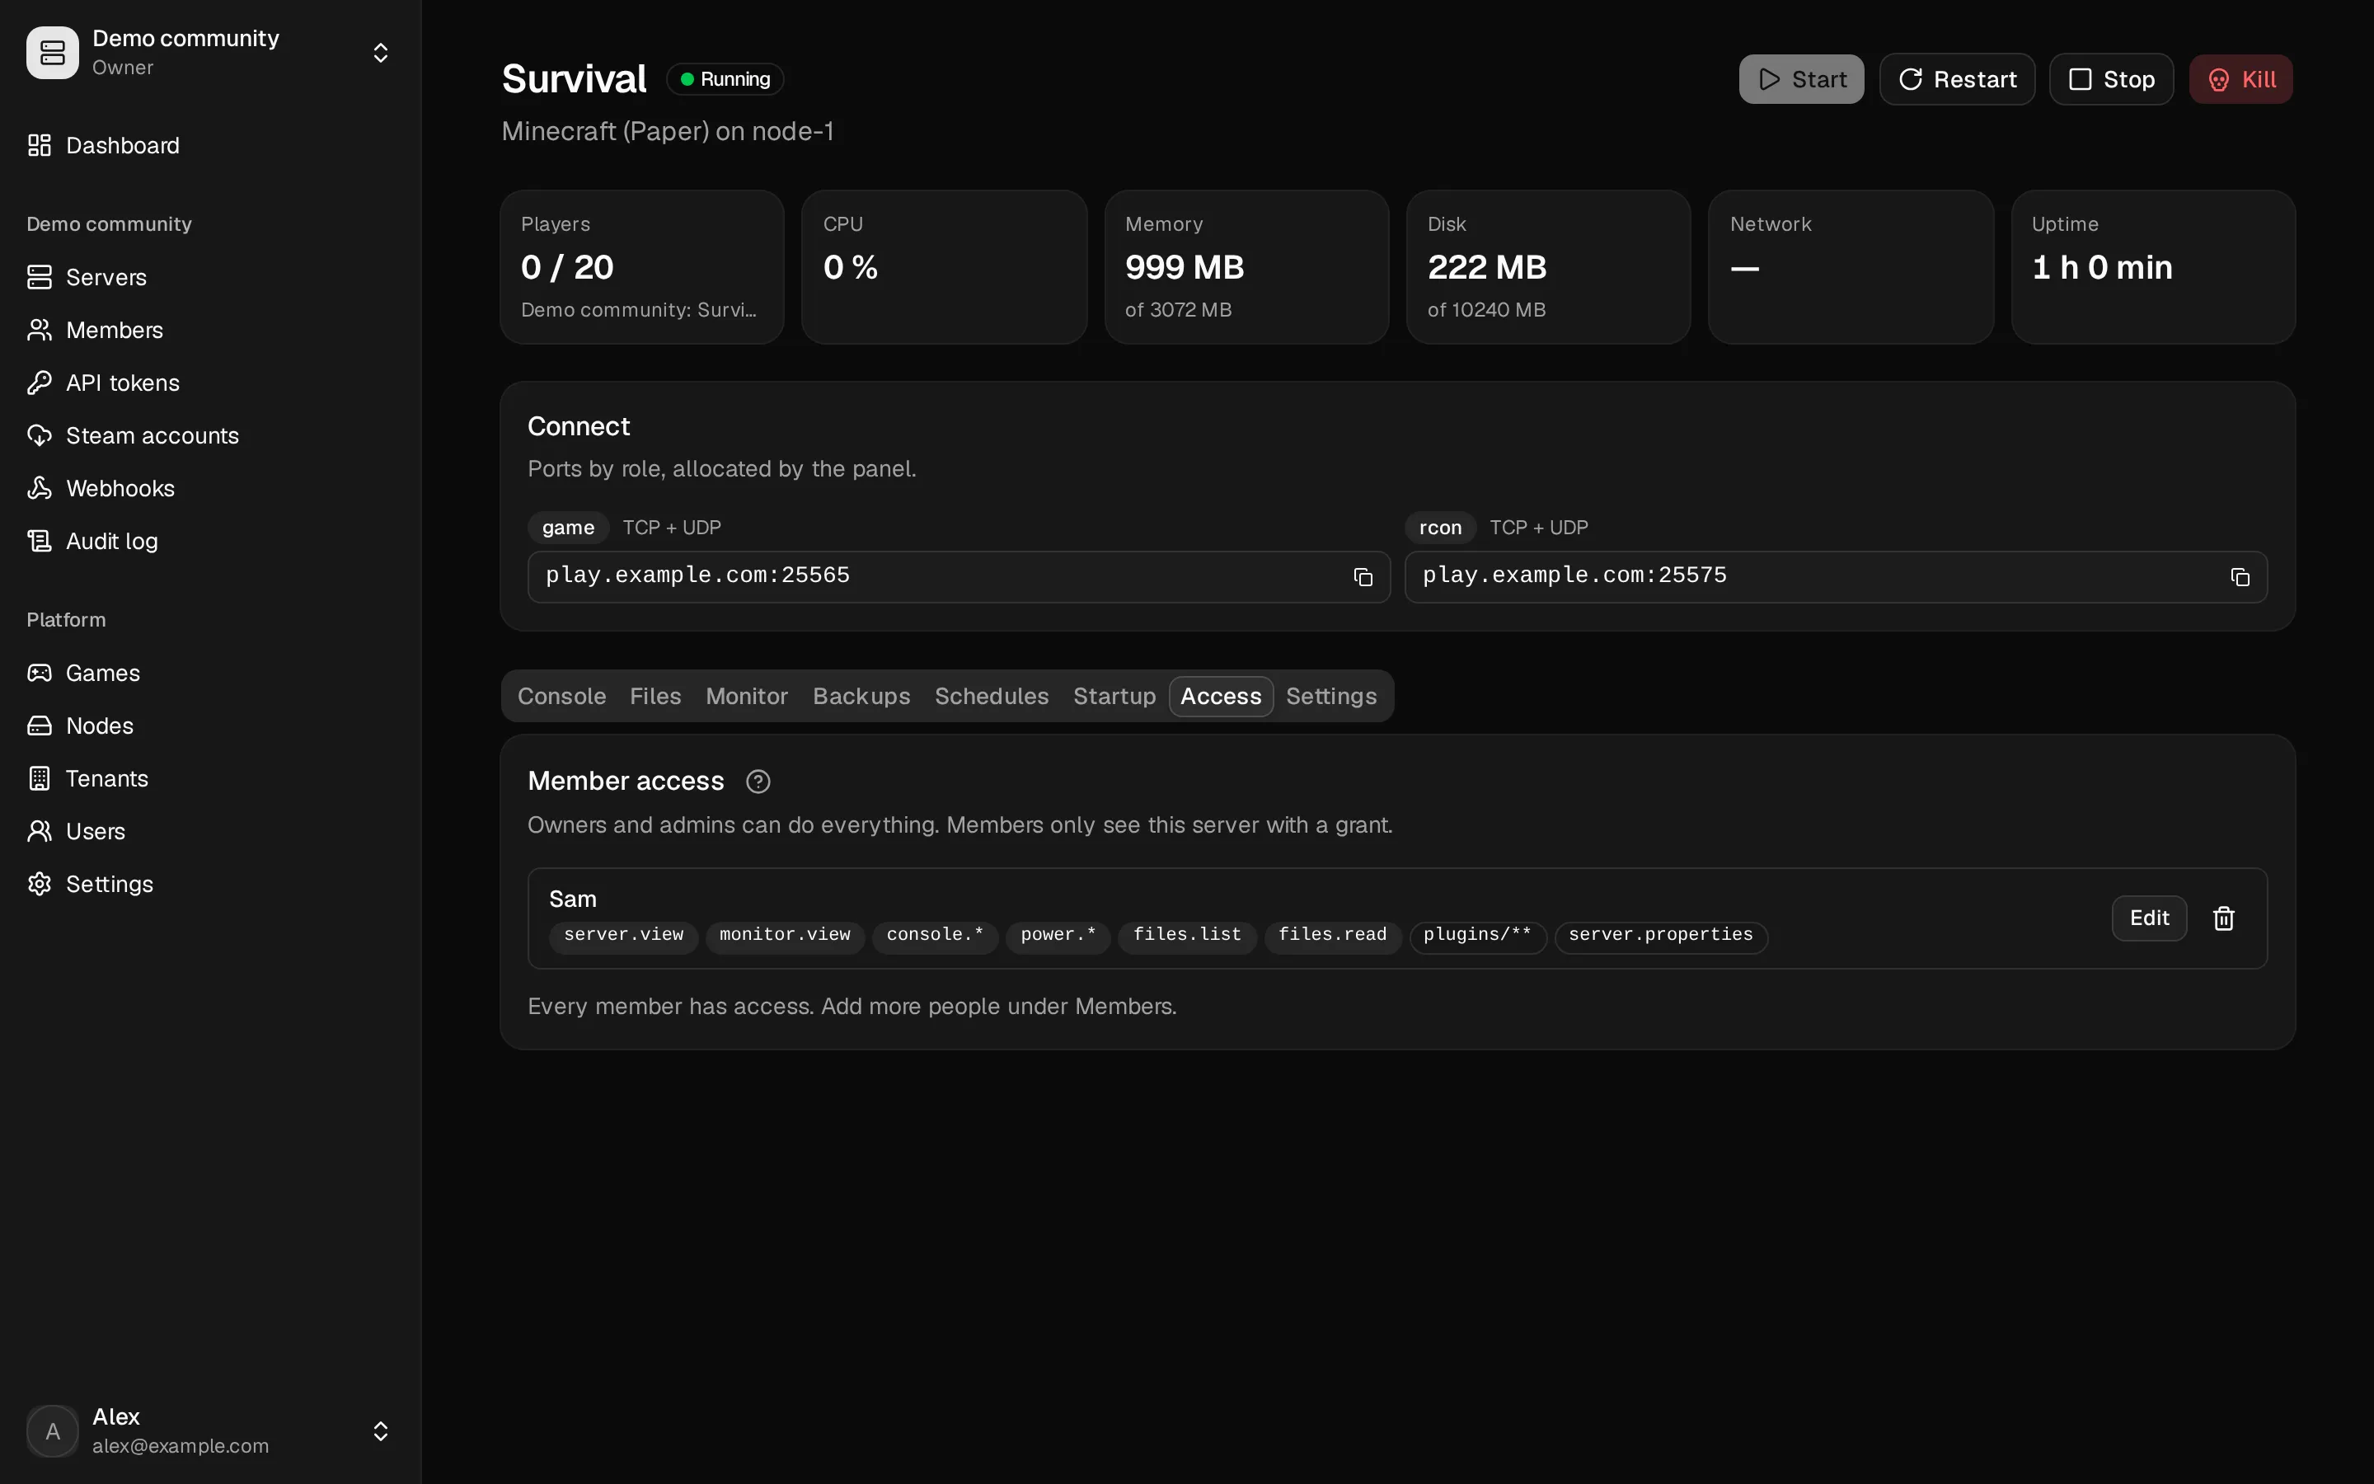
Task: Expand the Demo community tenant switcher
Action: point(381,52)
